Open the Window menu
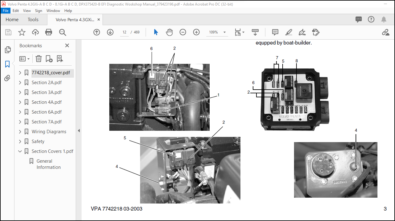Image resolution: width=395 pixels, height=221 pixels. (x=53, y=10)
